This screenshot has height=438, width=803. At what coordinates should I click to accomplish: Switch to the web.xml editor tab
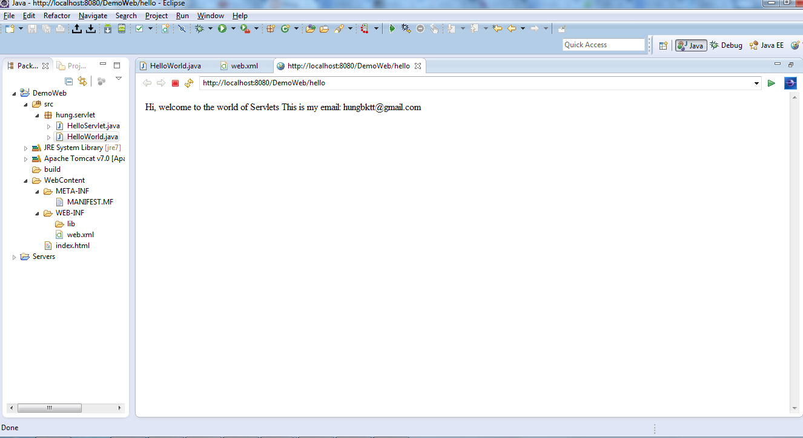click(244, 65)
